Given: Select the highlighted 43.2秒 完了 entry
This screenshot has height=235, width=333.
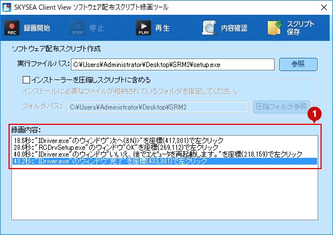Looking at the screenshot, I should coord(165,161).
